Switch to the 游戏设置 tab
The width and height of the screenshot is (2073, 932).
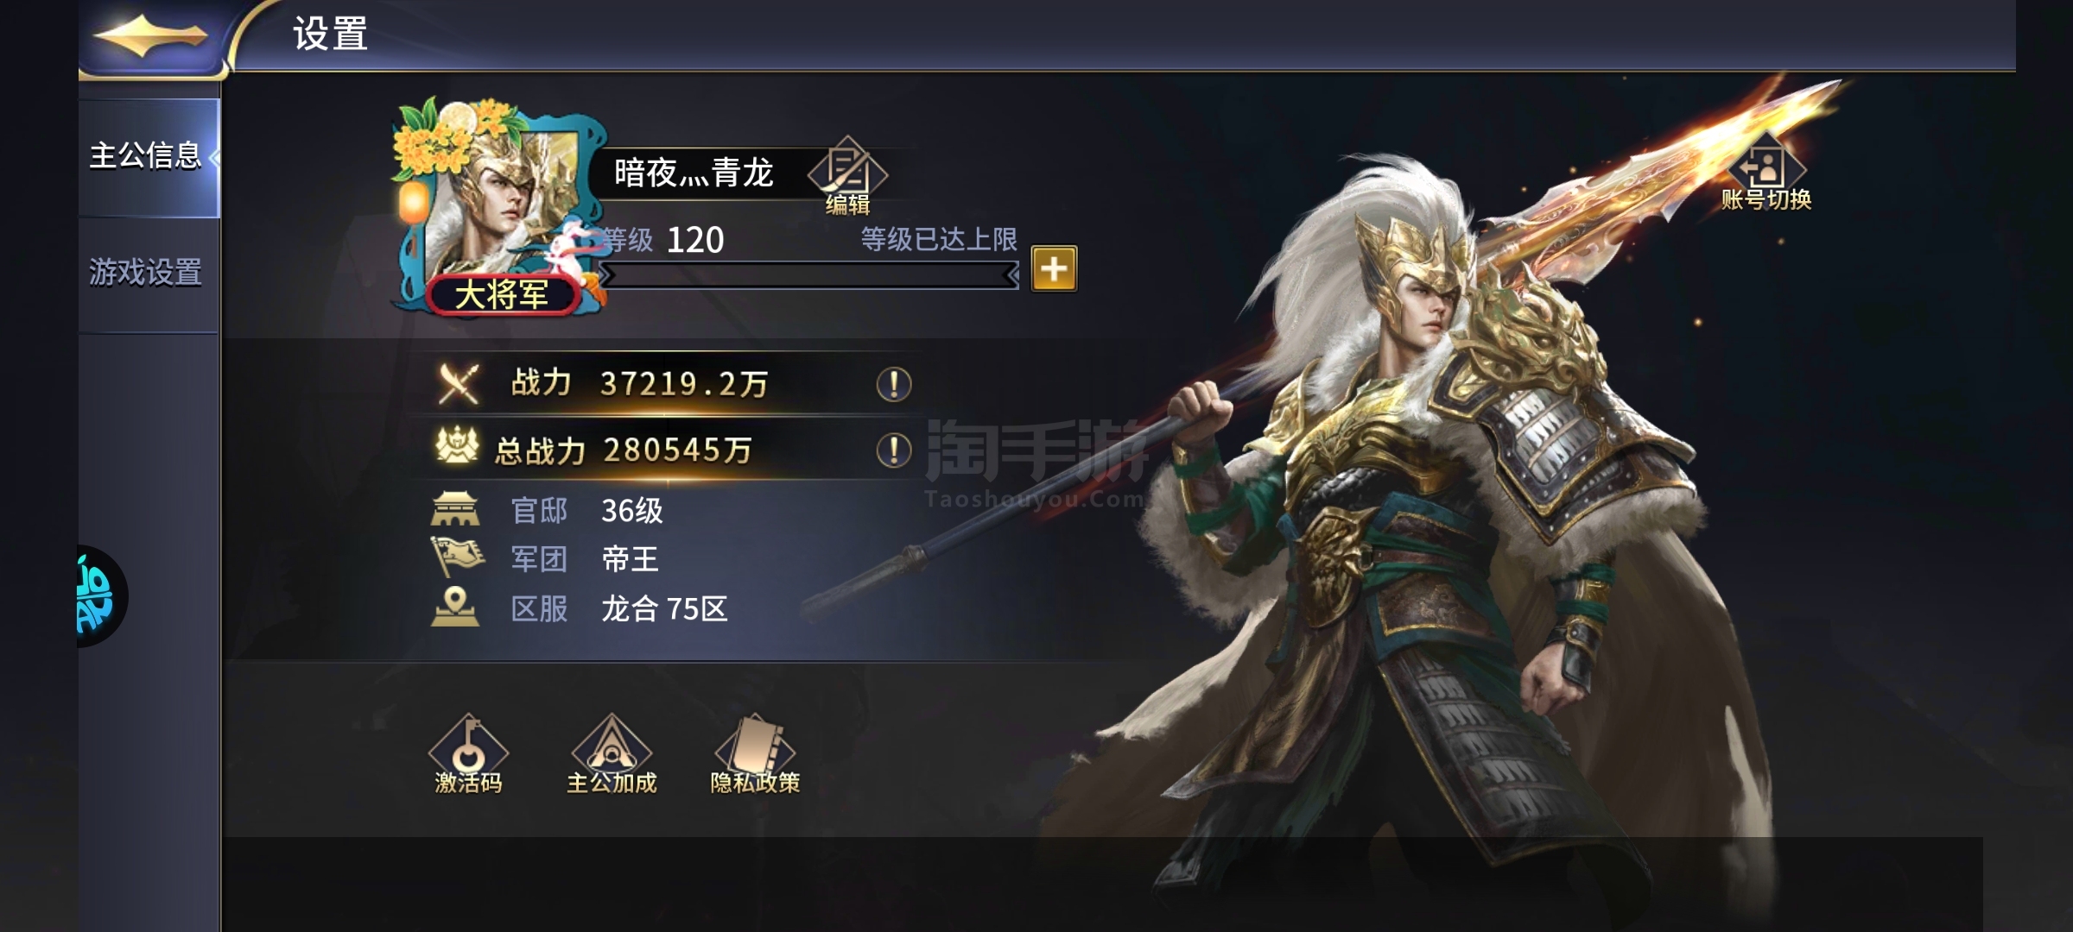(x=149, y=274)
